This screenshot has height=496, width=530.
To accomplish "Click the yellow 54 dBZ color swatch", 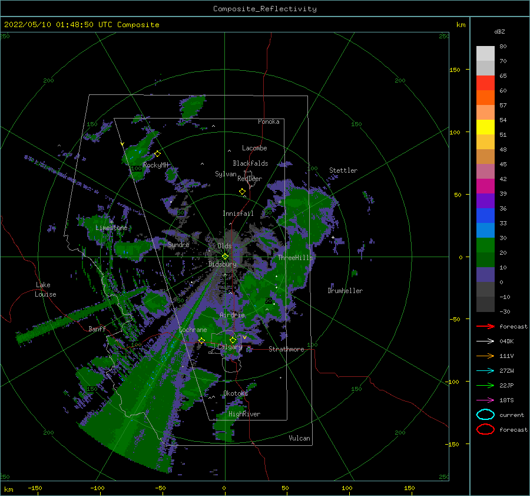I will (485, 127).
